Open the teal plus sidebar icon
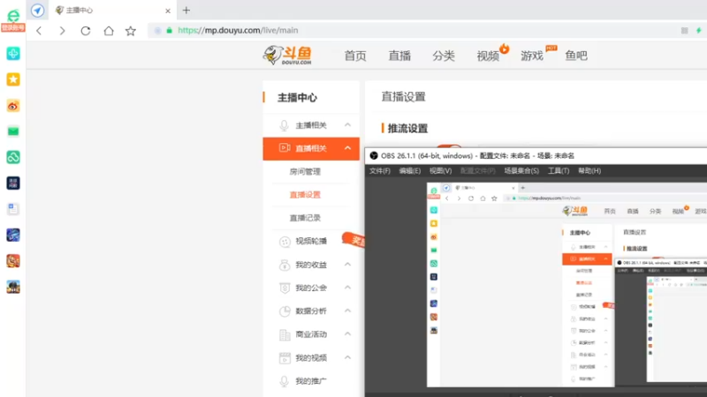 (x=13, y=54)
